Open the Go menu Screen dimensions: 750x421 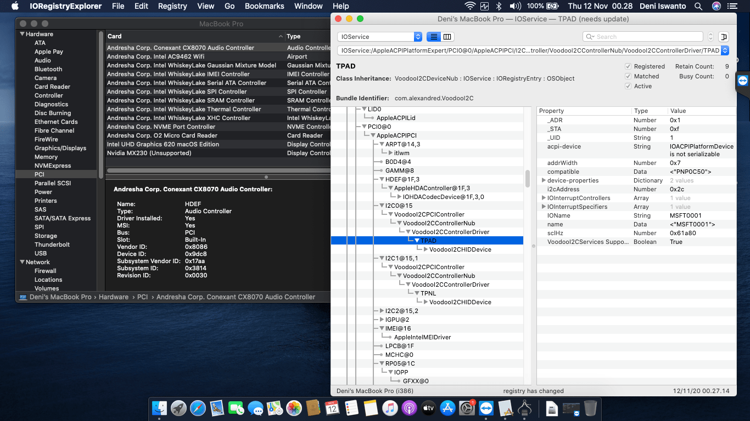(x=230, y=6)
